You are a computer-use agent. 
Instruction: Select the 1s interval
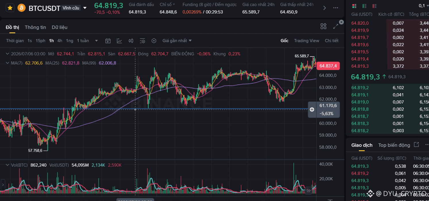click(30, 41)
